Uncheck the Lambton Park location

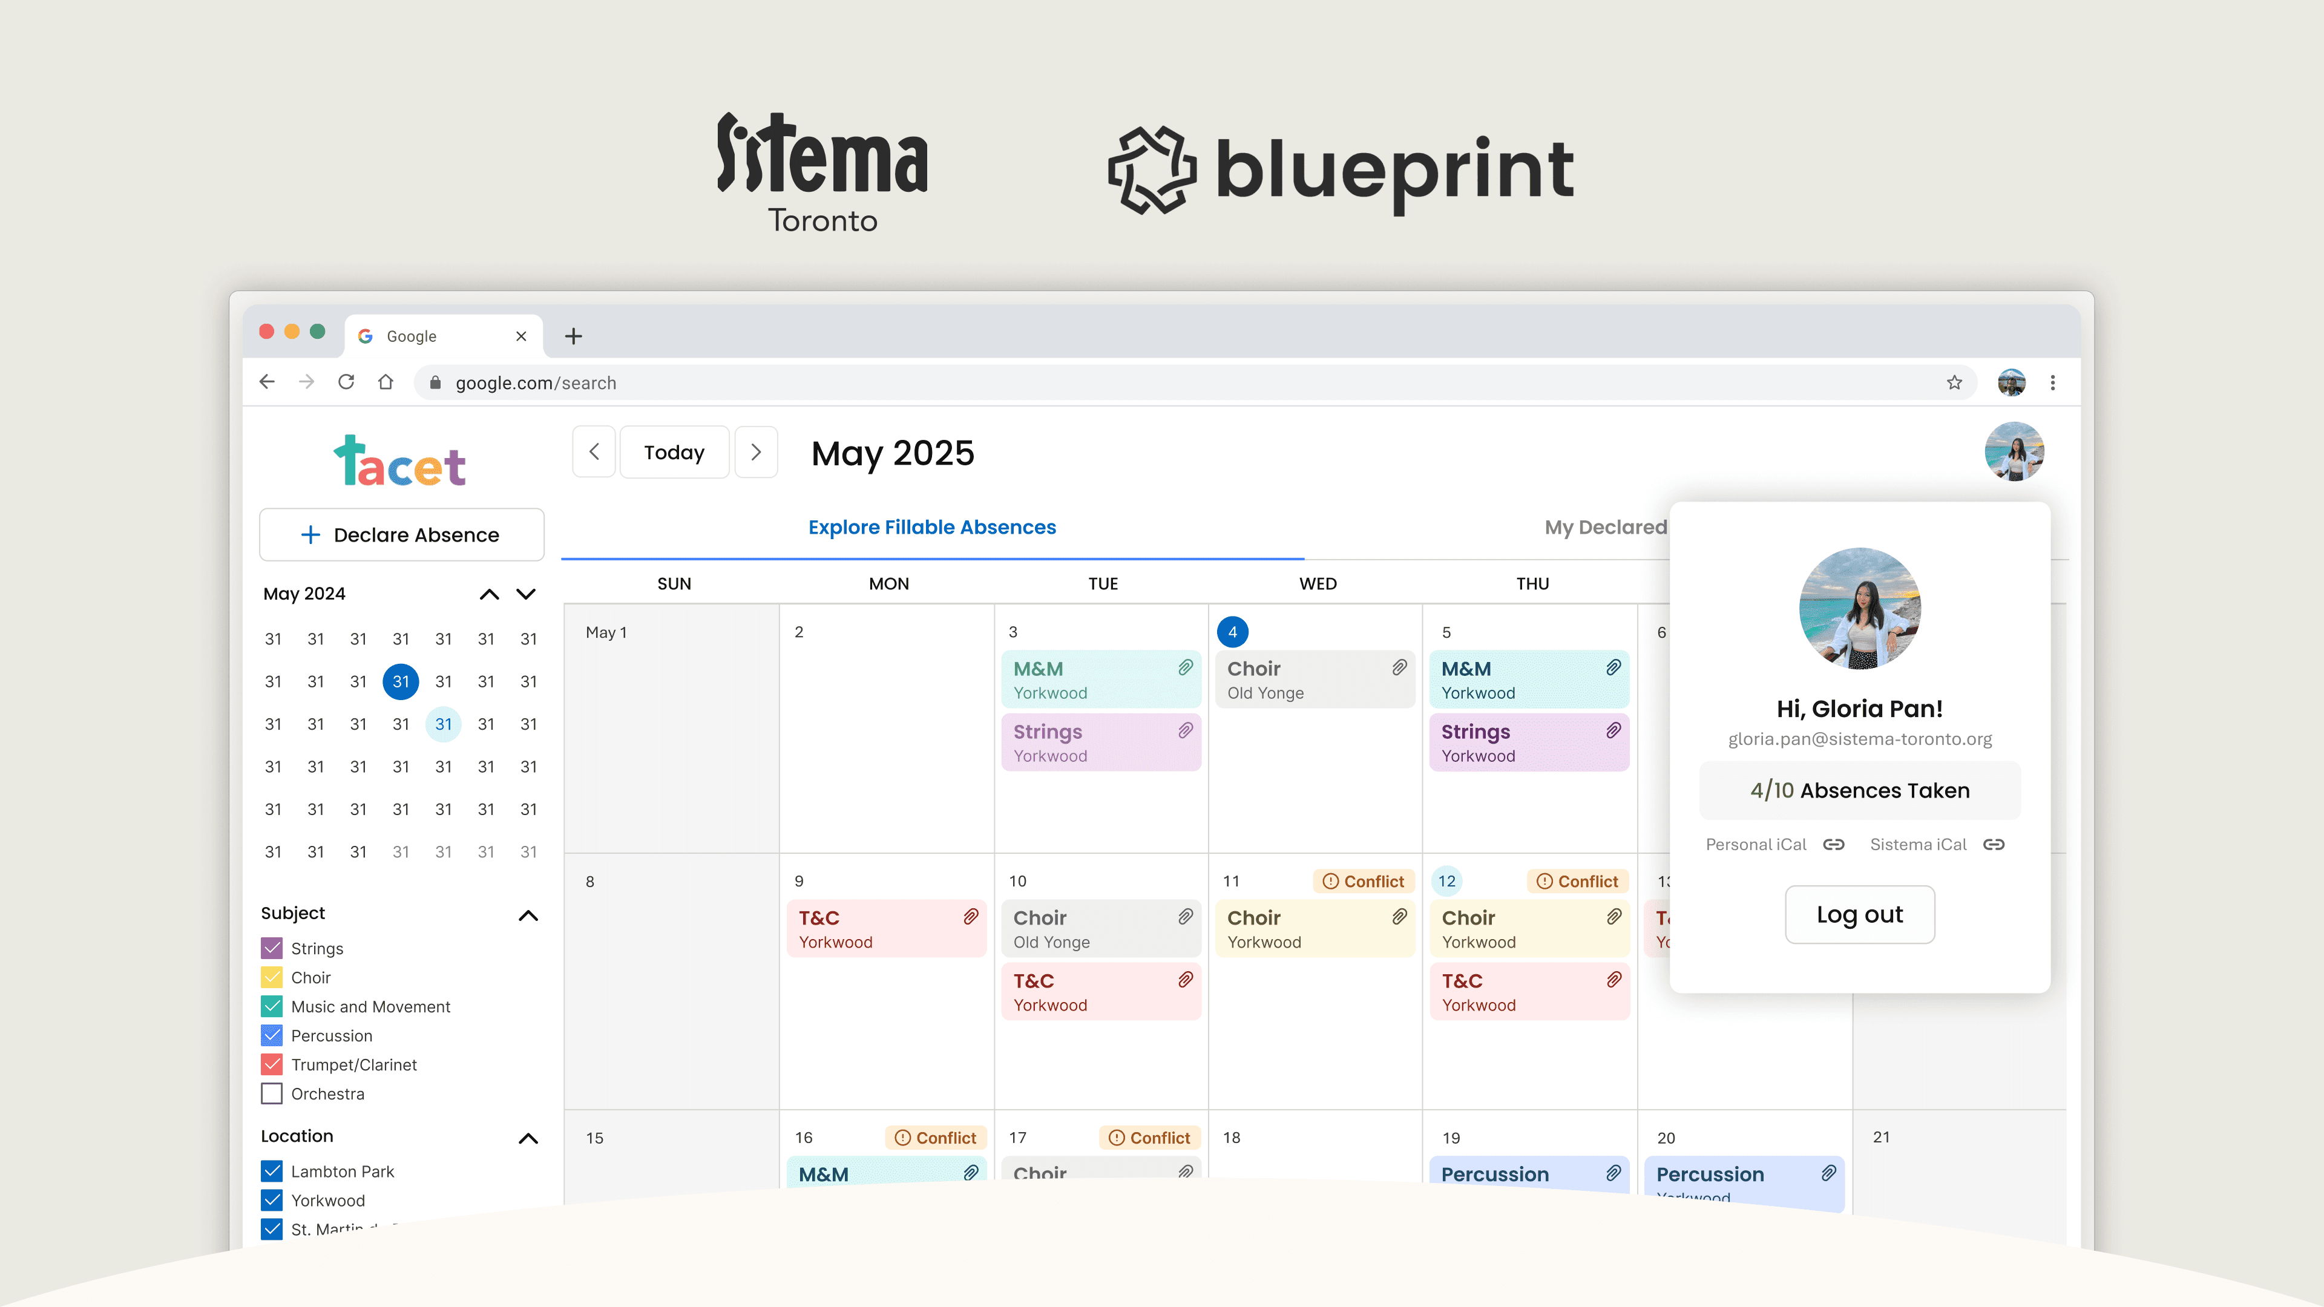272,1171
